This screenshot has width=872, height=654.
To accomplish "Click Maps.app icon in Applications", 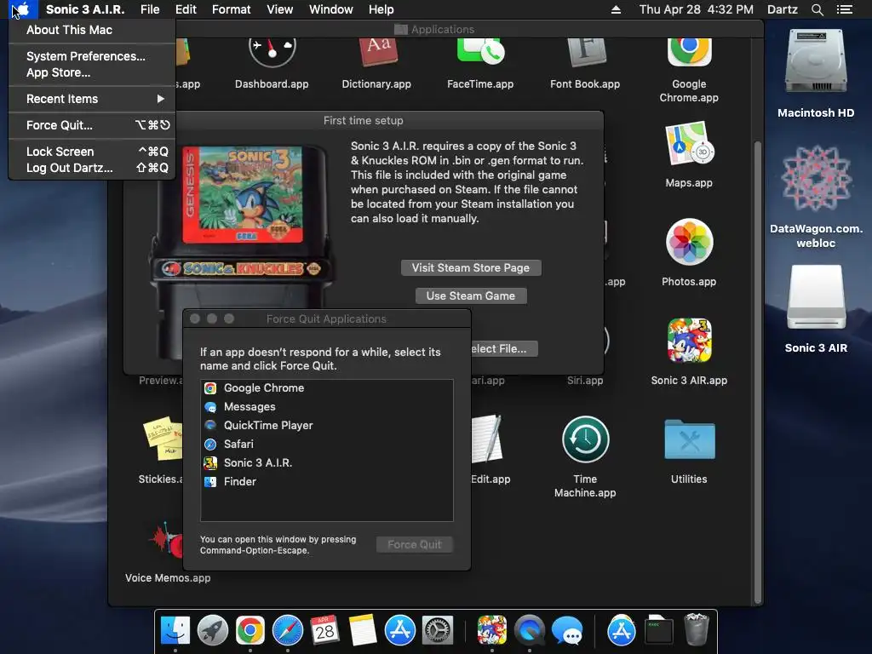I will point(689,144).
